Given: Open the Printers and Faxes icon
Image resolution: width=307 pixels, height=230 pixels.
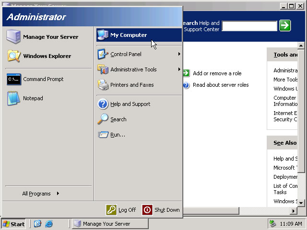Looking at the screenshot, I should 103,85.
